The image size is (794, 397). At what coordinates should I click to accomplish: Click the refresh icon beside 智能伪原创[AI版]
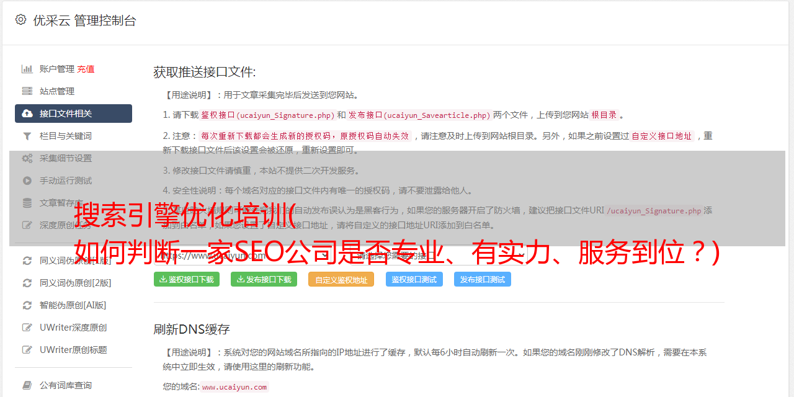(27, 305)
